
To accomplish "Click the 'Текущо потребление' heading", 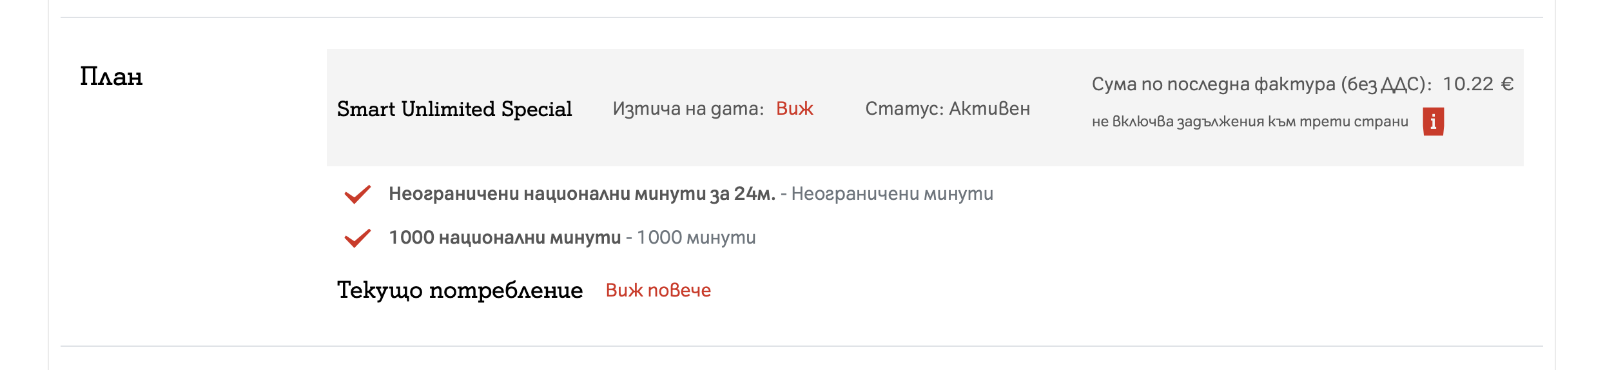I will click(460, 290).
